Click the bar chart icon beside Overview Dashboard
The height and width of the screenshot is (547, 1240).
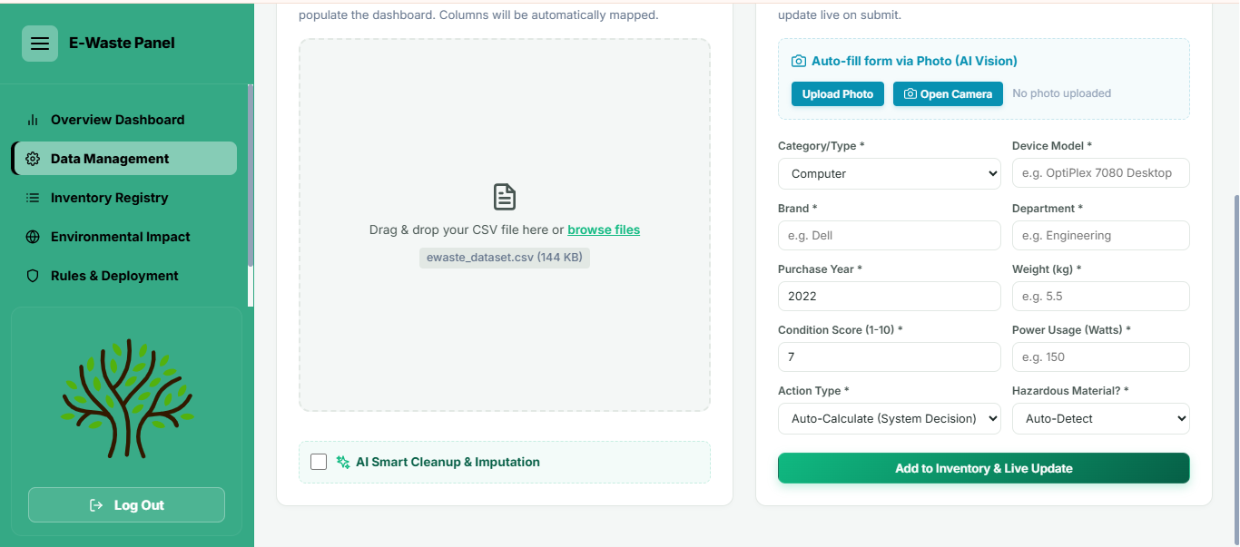click(x=33, y=120)
